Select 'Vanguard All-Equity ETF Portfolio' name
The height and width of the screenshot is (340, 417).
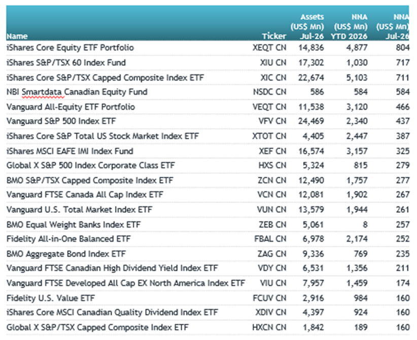coord(71,107)
